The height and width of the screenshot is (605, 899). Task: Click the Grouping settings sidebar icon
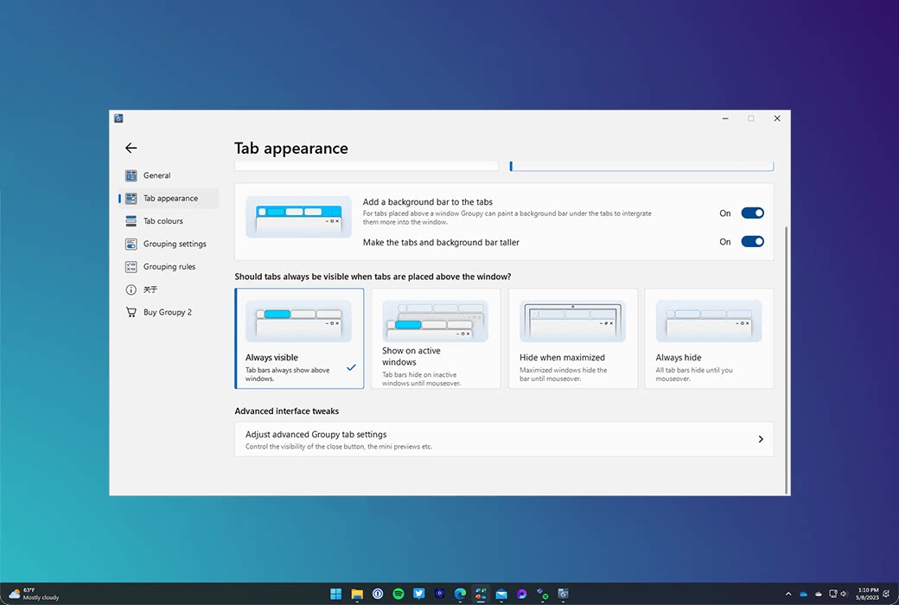click(x=131, y=244)
